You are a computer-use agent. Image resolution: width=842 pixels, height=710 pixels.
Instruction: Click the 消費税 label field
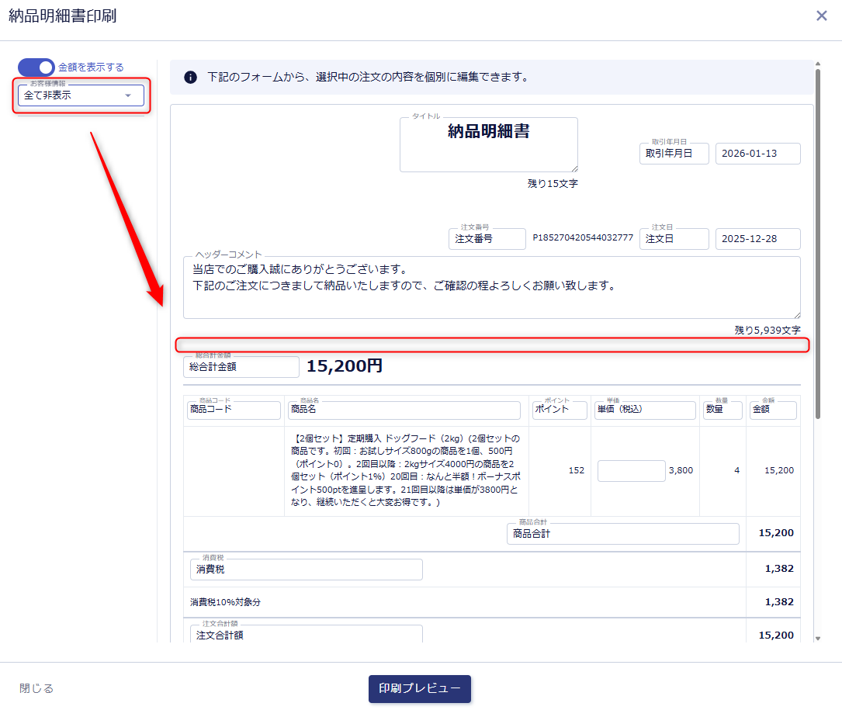307,570
